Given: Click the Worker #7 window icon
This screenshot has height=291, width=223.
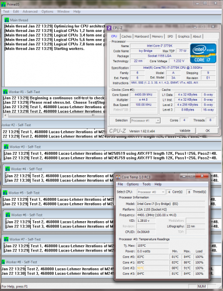Looking at the screenshot, I should tap(6, 239).
